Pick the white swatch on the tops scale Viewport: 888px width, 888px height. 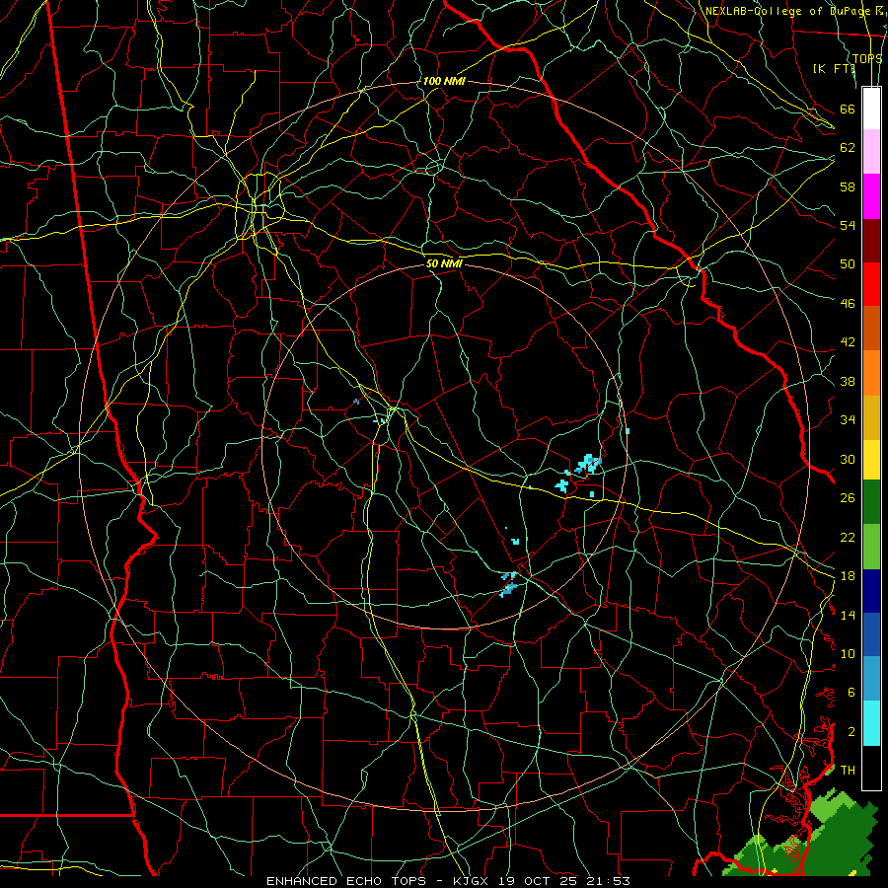(871, 109)
